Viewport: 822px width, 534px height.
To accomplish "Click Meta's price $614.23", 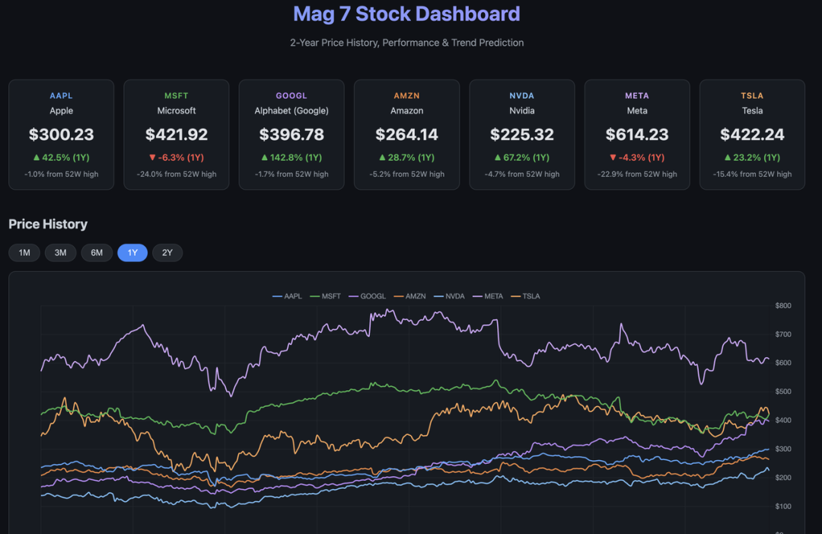I will click(637, 135).
